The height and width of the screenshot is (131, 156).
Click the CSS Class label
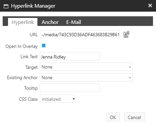click(28, 99)
